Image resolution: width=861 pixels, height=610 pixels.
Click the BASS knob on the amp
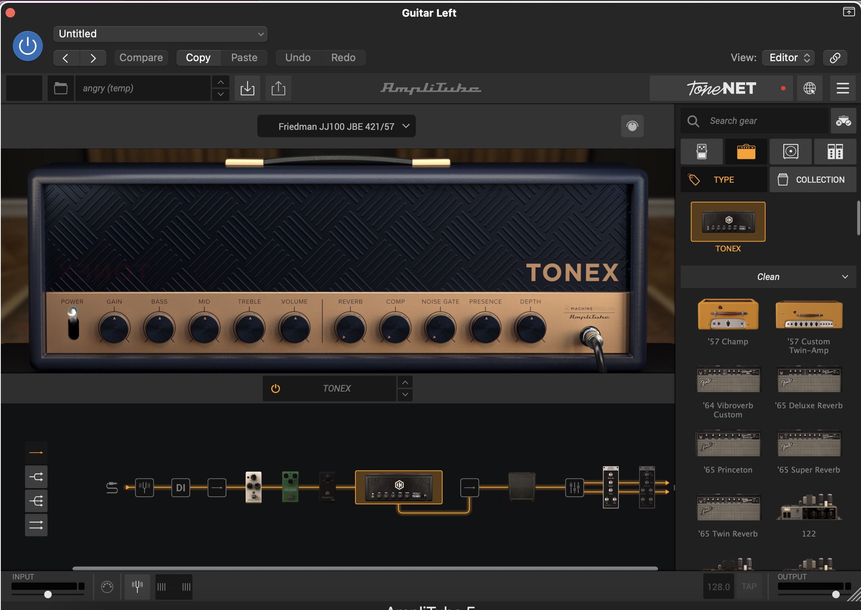[x=159, y=328]
